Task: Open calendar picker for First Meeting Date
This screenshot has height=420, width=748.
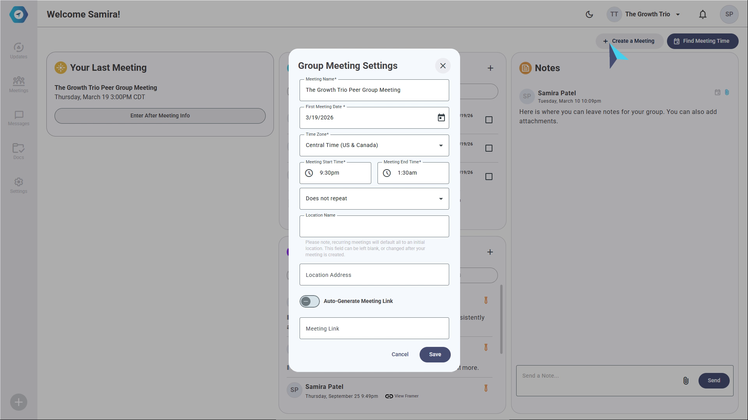Action: click(441, 118)
